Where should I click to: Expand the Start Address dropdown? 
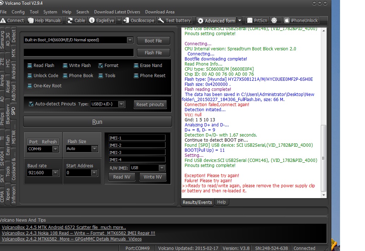[x=94, y=173]
